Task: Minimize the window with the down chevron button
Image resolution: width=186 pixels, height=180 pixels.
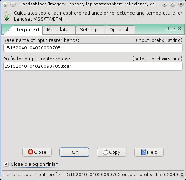Action: click(x=164, y=4)
